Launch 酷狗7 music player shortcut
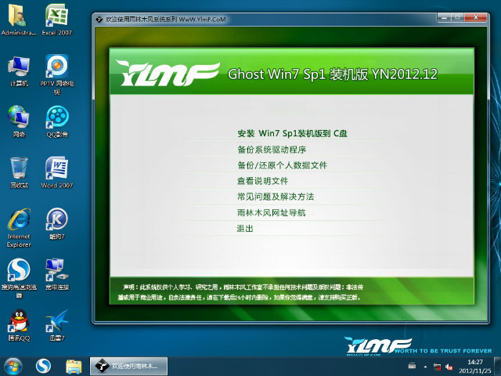This screenshot has height=376, width=501. click(57, 223)
